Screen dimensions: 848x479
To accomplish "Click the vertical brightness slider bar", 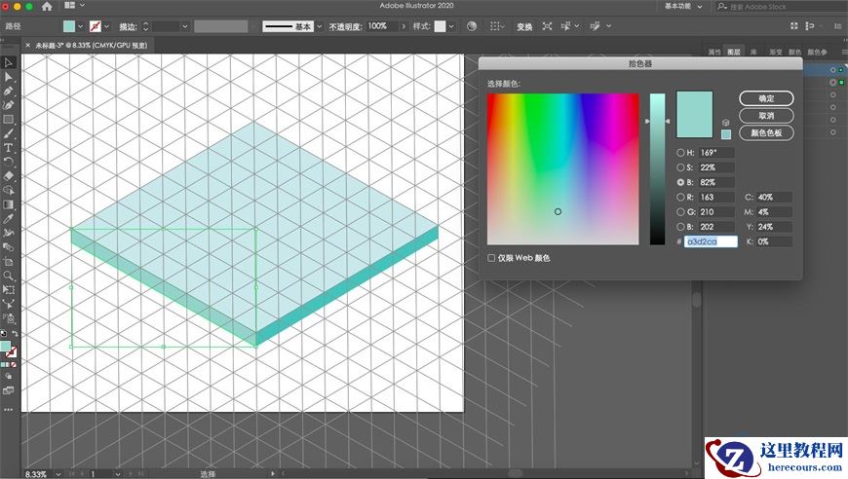I will click(x=657, y=169).
